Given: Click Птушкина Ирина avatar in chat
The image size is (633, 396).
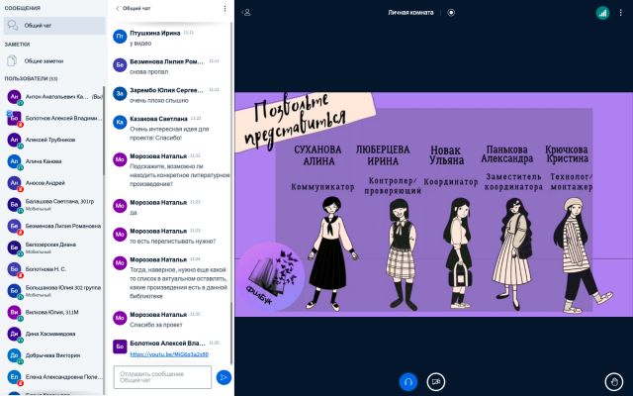Looking at the screenshot, I should point(120,37).
